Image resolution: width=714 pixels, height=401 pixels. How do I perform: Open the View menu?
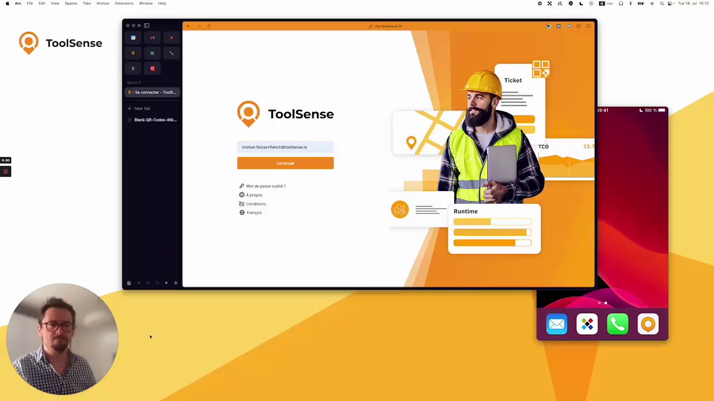click(55, 3)
